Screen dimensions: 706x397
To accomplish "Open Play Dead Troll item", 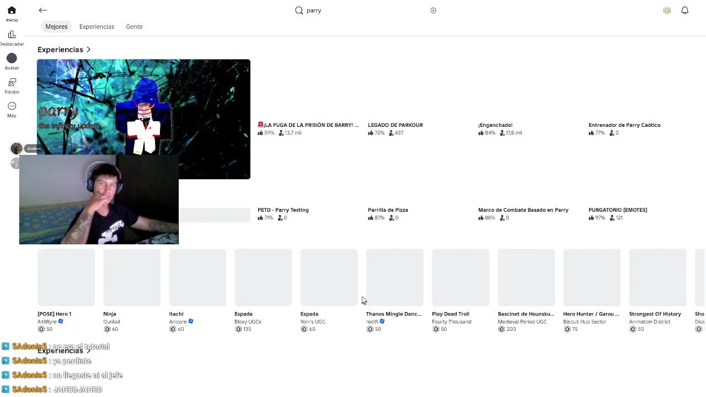I will tap(461, 277).
